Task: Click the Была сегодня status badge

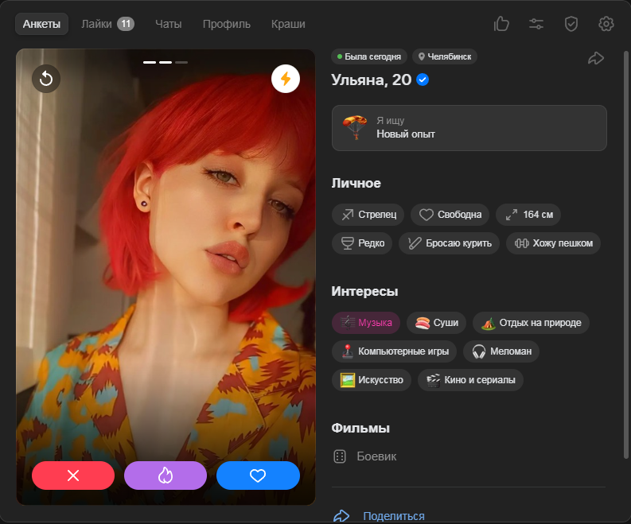Action: (x=369, y=56)
